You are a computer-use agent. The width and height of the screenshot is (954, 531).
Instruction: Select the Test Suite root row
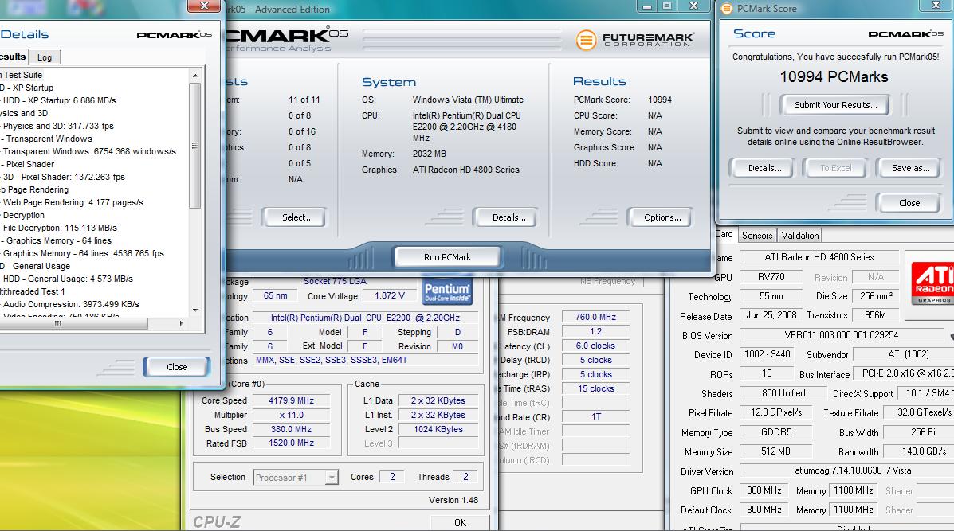[x=22, y=75]
